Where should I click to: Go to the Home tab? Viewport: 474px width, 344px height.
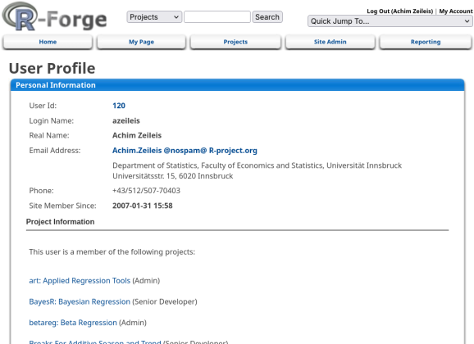pos(48,42)
